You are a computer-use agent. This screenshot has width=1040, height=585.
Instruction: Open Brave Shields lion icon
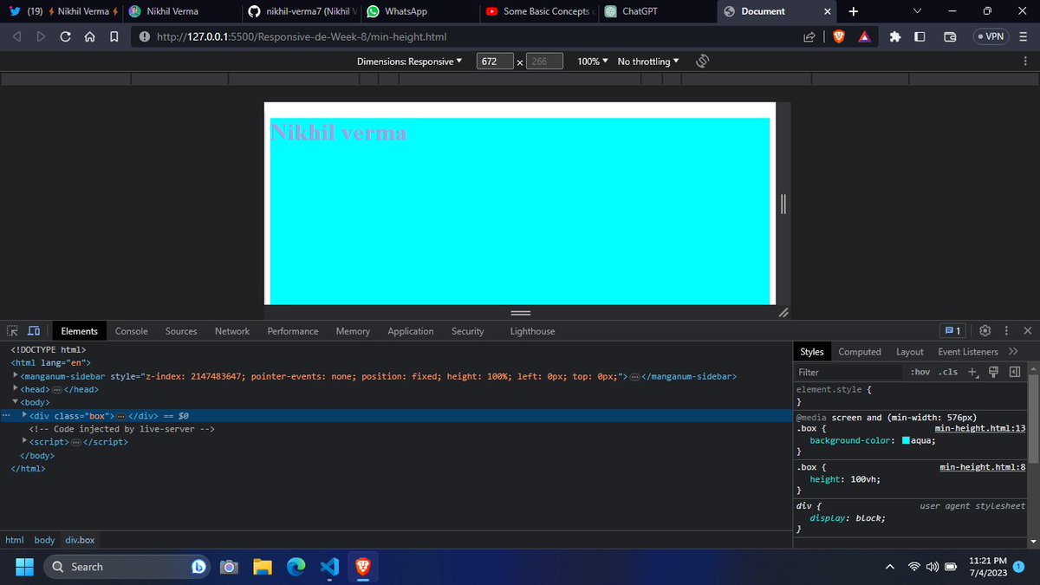(838, 36)
